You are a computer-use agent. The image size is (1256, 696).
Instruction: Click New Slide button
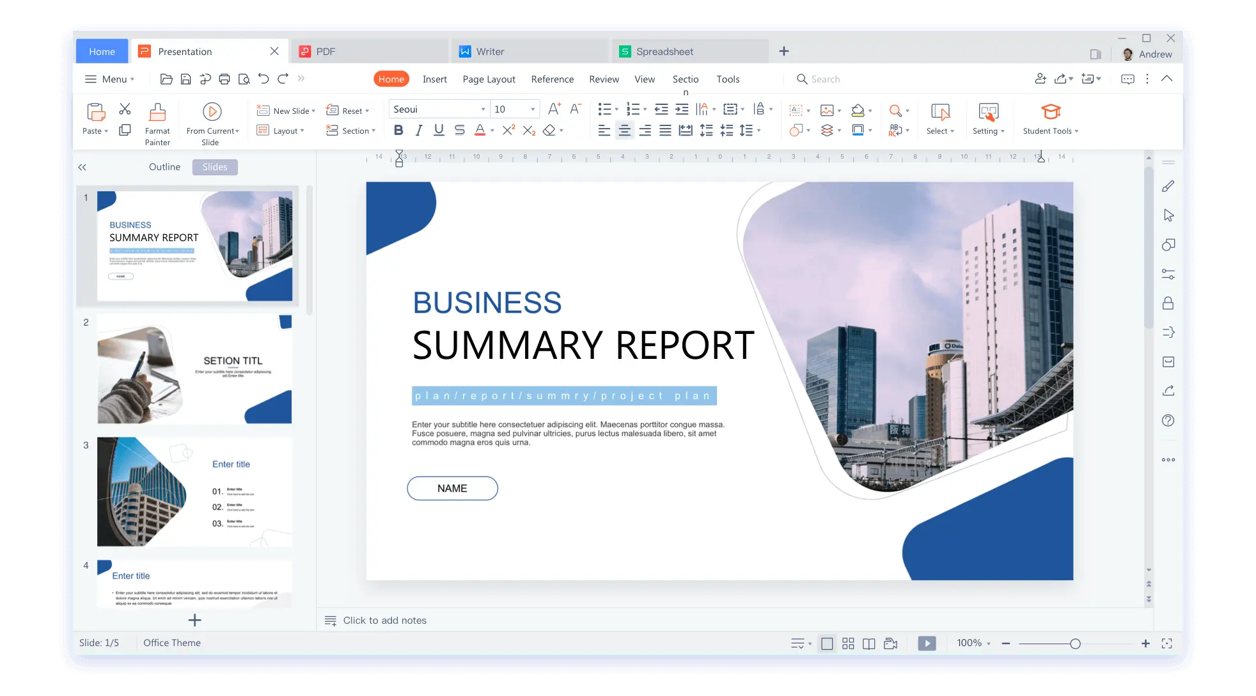(283, 110)
